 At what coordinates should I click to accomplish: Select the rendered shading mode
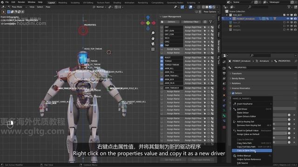(214, 7)
